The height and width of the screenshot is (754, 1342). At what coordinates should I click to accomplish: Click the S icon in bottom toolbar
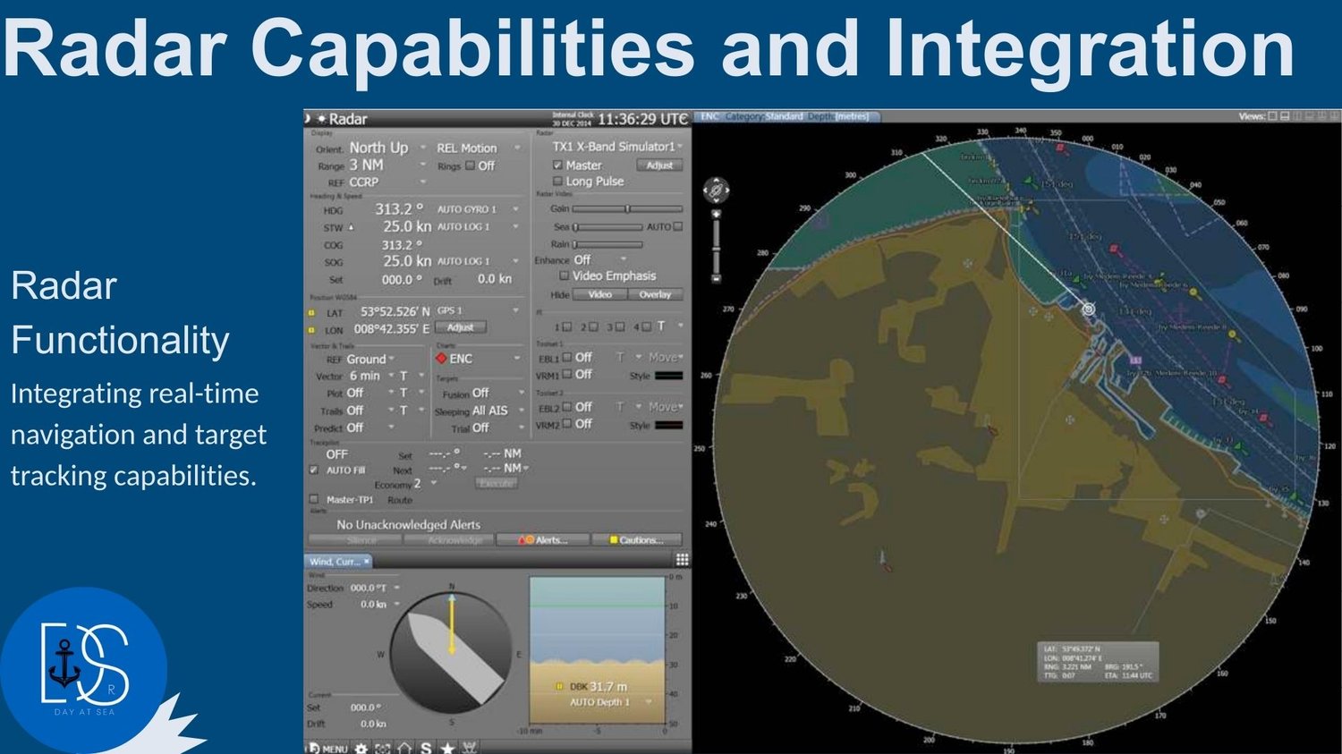(x=426, y=748)
